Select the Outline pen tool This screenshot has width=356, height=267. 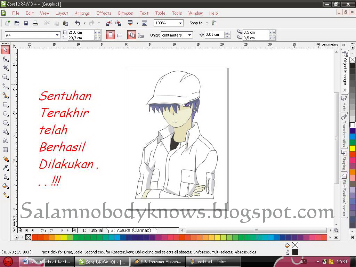point(5,177)
